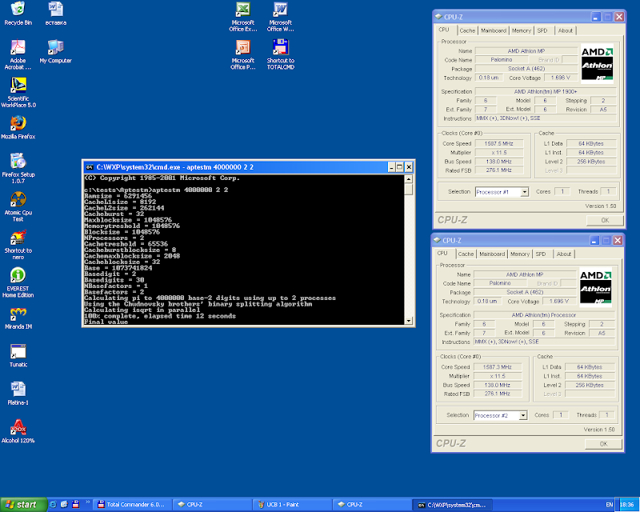Click Core Voltage 1.696 V in upper CPU-Z
The width and height of the screenshot is (640, 512).
click(561, 78)
